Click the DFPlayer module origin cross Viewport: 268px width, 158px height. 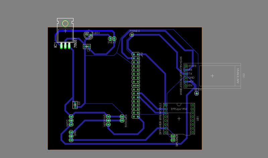179,119
